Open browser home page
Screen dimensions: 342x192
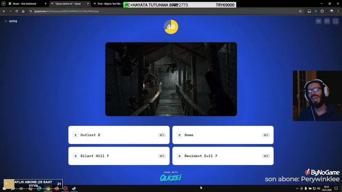tap(23, 11)
